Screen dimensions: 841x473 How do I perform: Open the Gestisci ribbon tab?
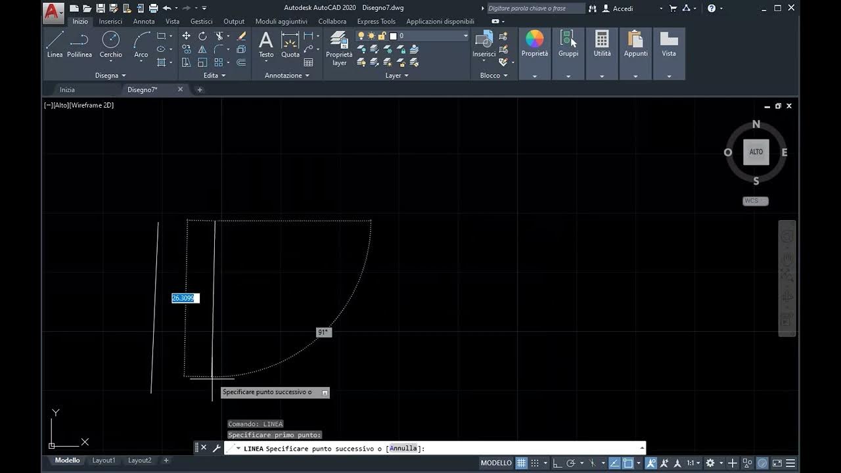click(202, 21)
